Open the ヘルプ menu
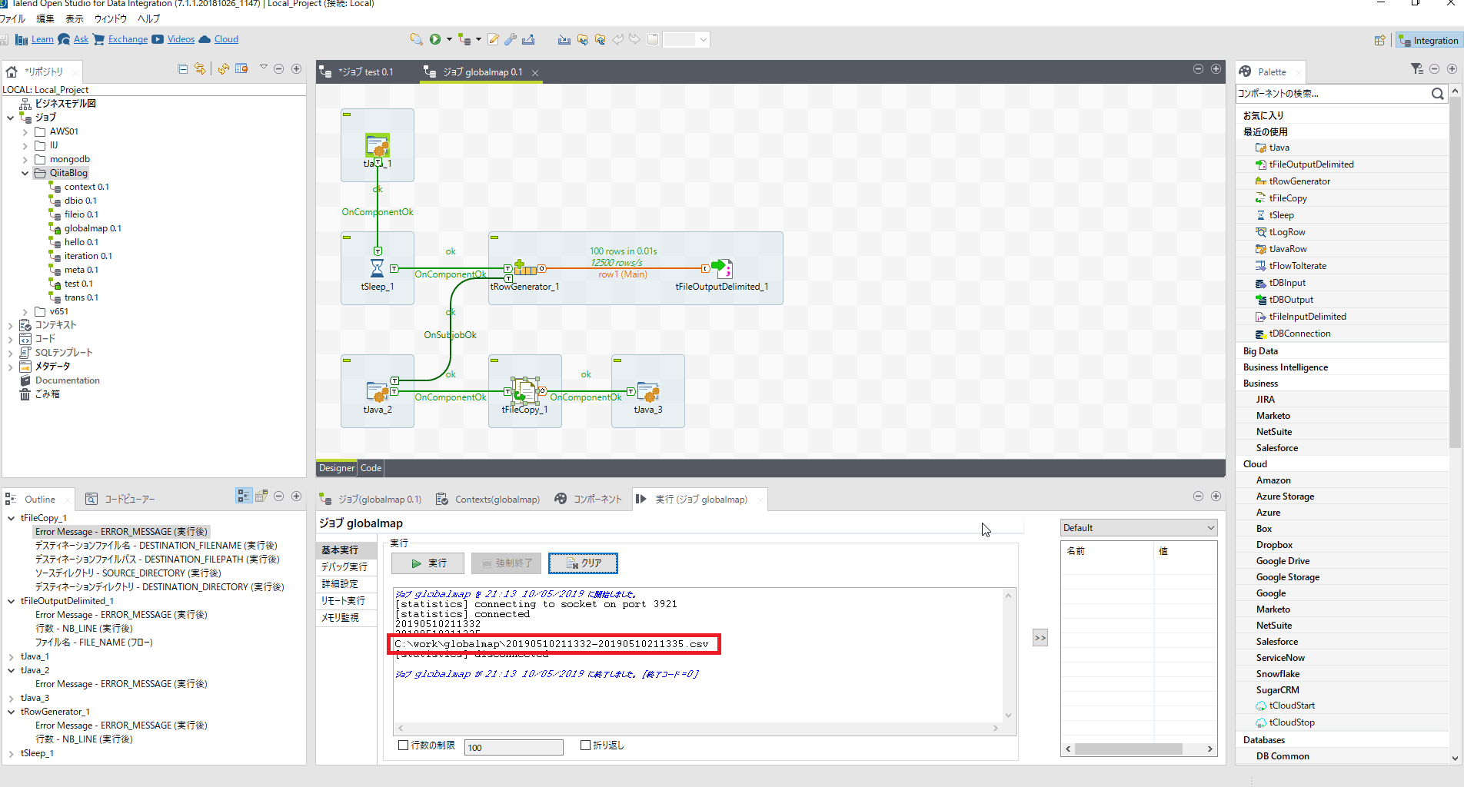Image resolution: width=1464 pixels, height=787 pixels. coord(147,18)
